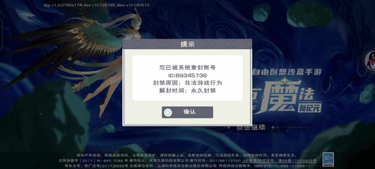
Task: Click the 您已被系统查封账号 message line
Action: click(x=187, y=67)
